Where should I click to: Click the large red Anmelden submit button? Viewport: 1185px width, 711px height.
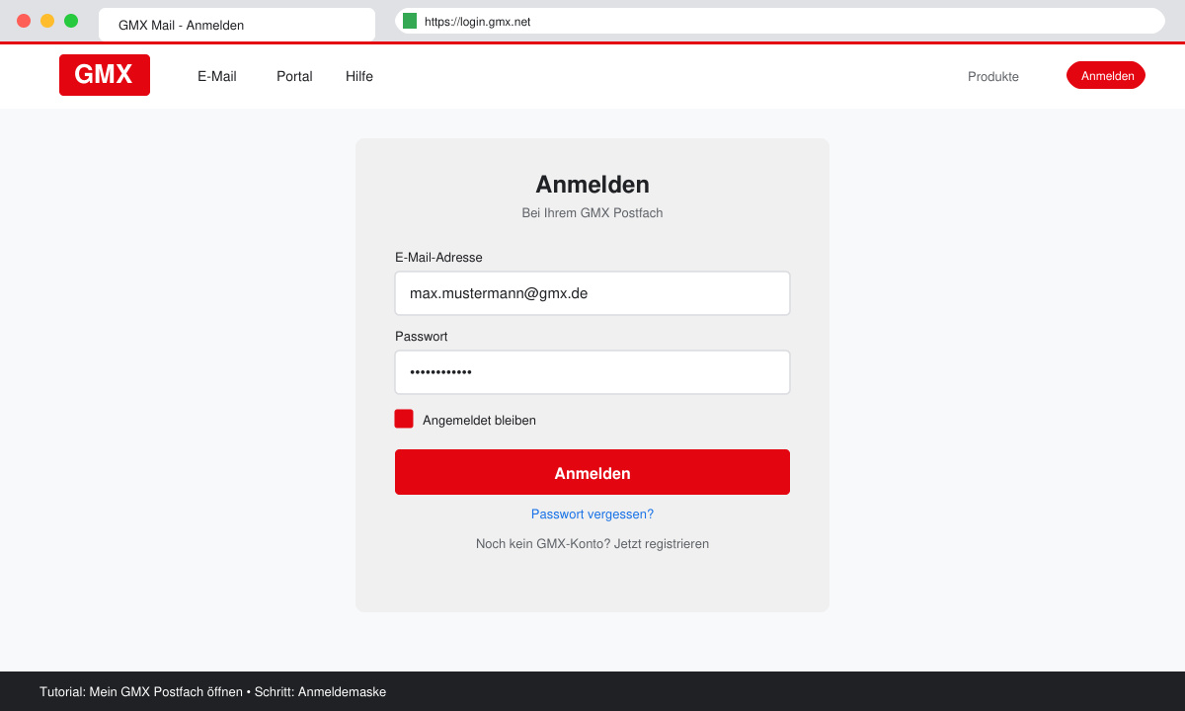point(592,472)
